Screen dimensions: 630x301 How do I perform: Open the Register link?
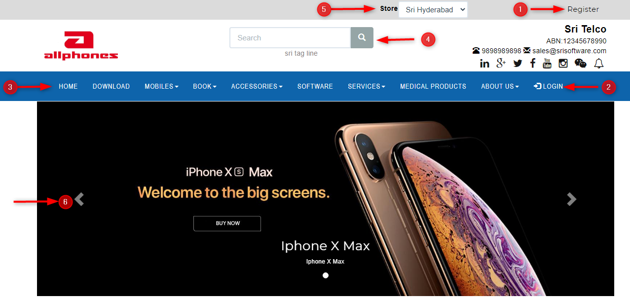click(583, 9)
